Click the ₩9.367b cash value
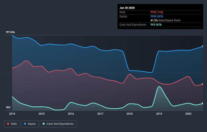The width and height of the screenshot is (207, 132). coord(156,25)
